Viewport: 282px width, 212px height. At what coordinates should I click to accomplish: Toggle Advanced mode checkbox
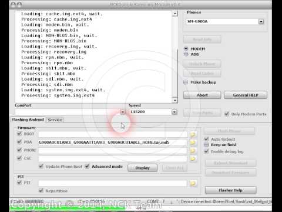tap(87, 166)
